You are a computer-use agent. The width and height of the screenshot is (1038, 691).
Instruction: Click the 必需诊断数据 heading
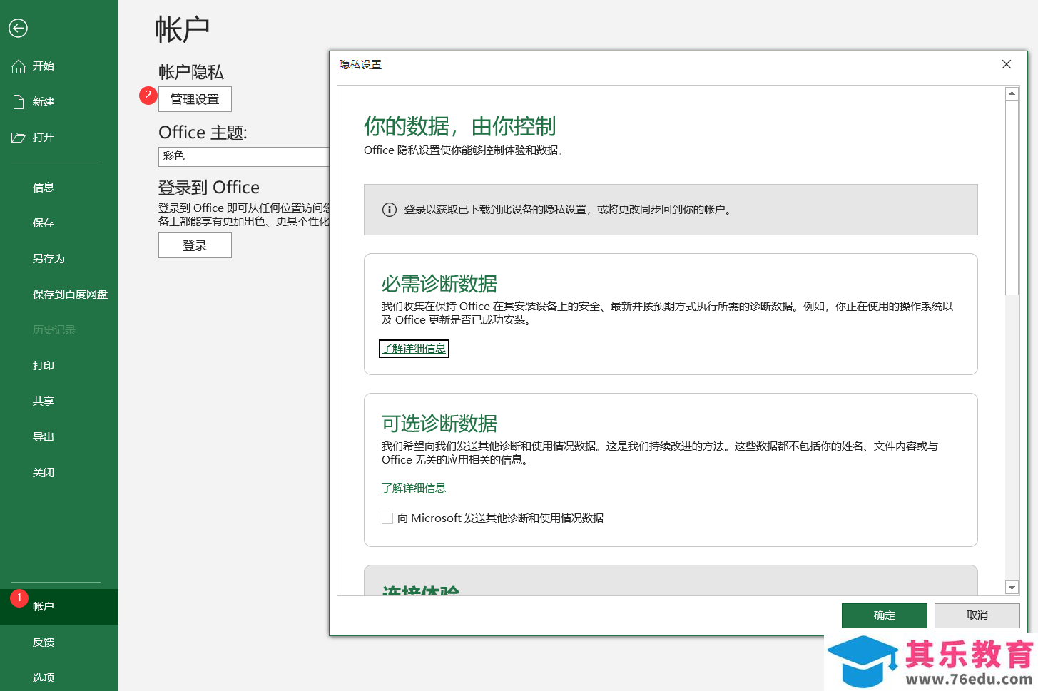439,284
